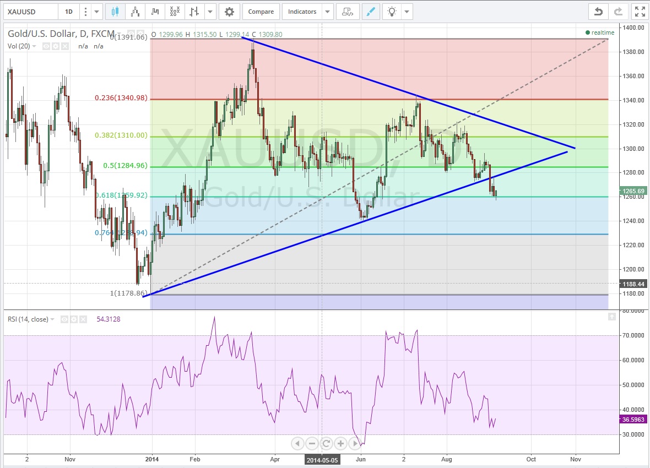Screen dimensions: 650x468
Task: Open the Indicators menu
Action: [302, 12]
